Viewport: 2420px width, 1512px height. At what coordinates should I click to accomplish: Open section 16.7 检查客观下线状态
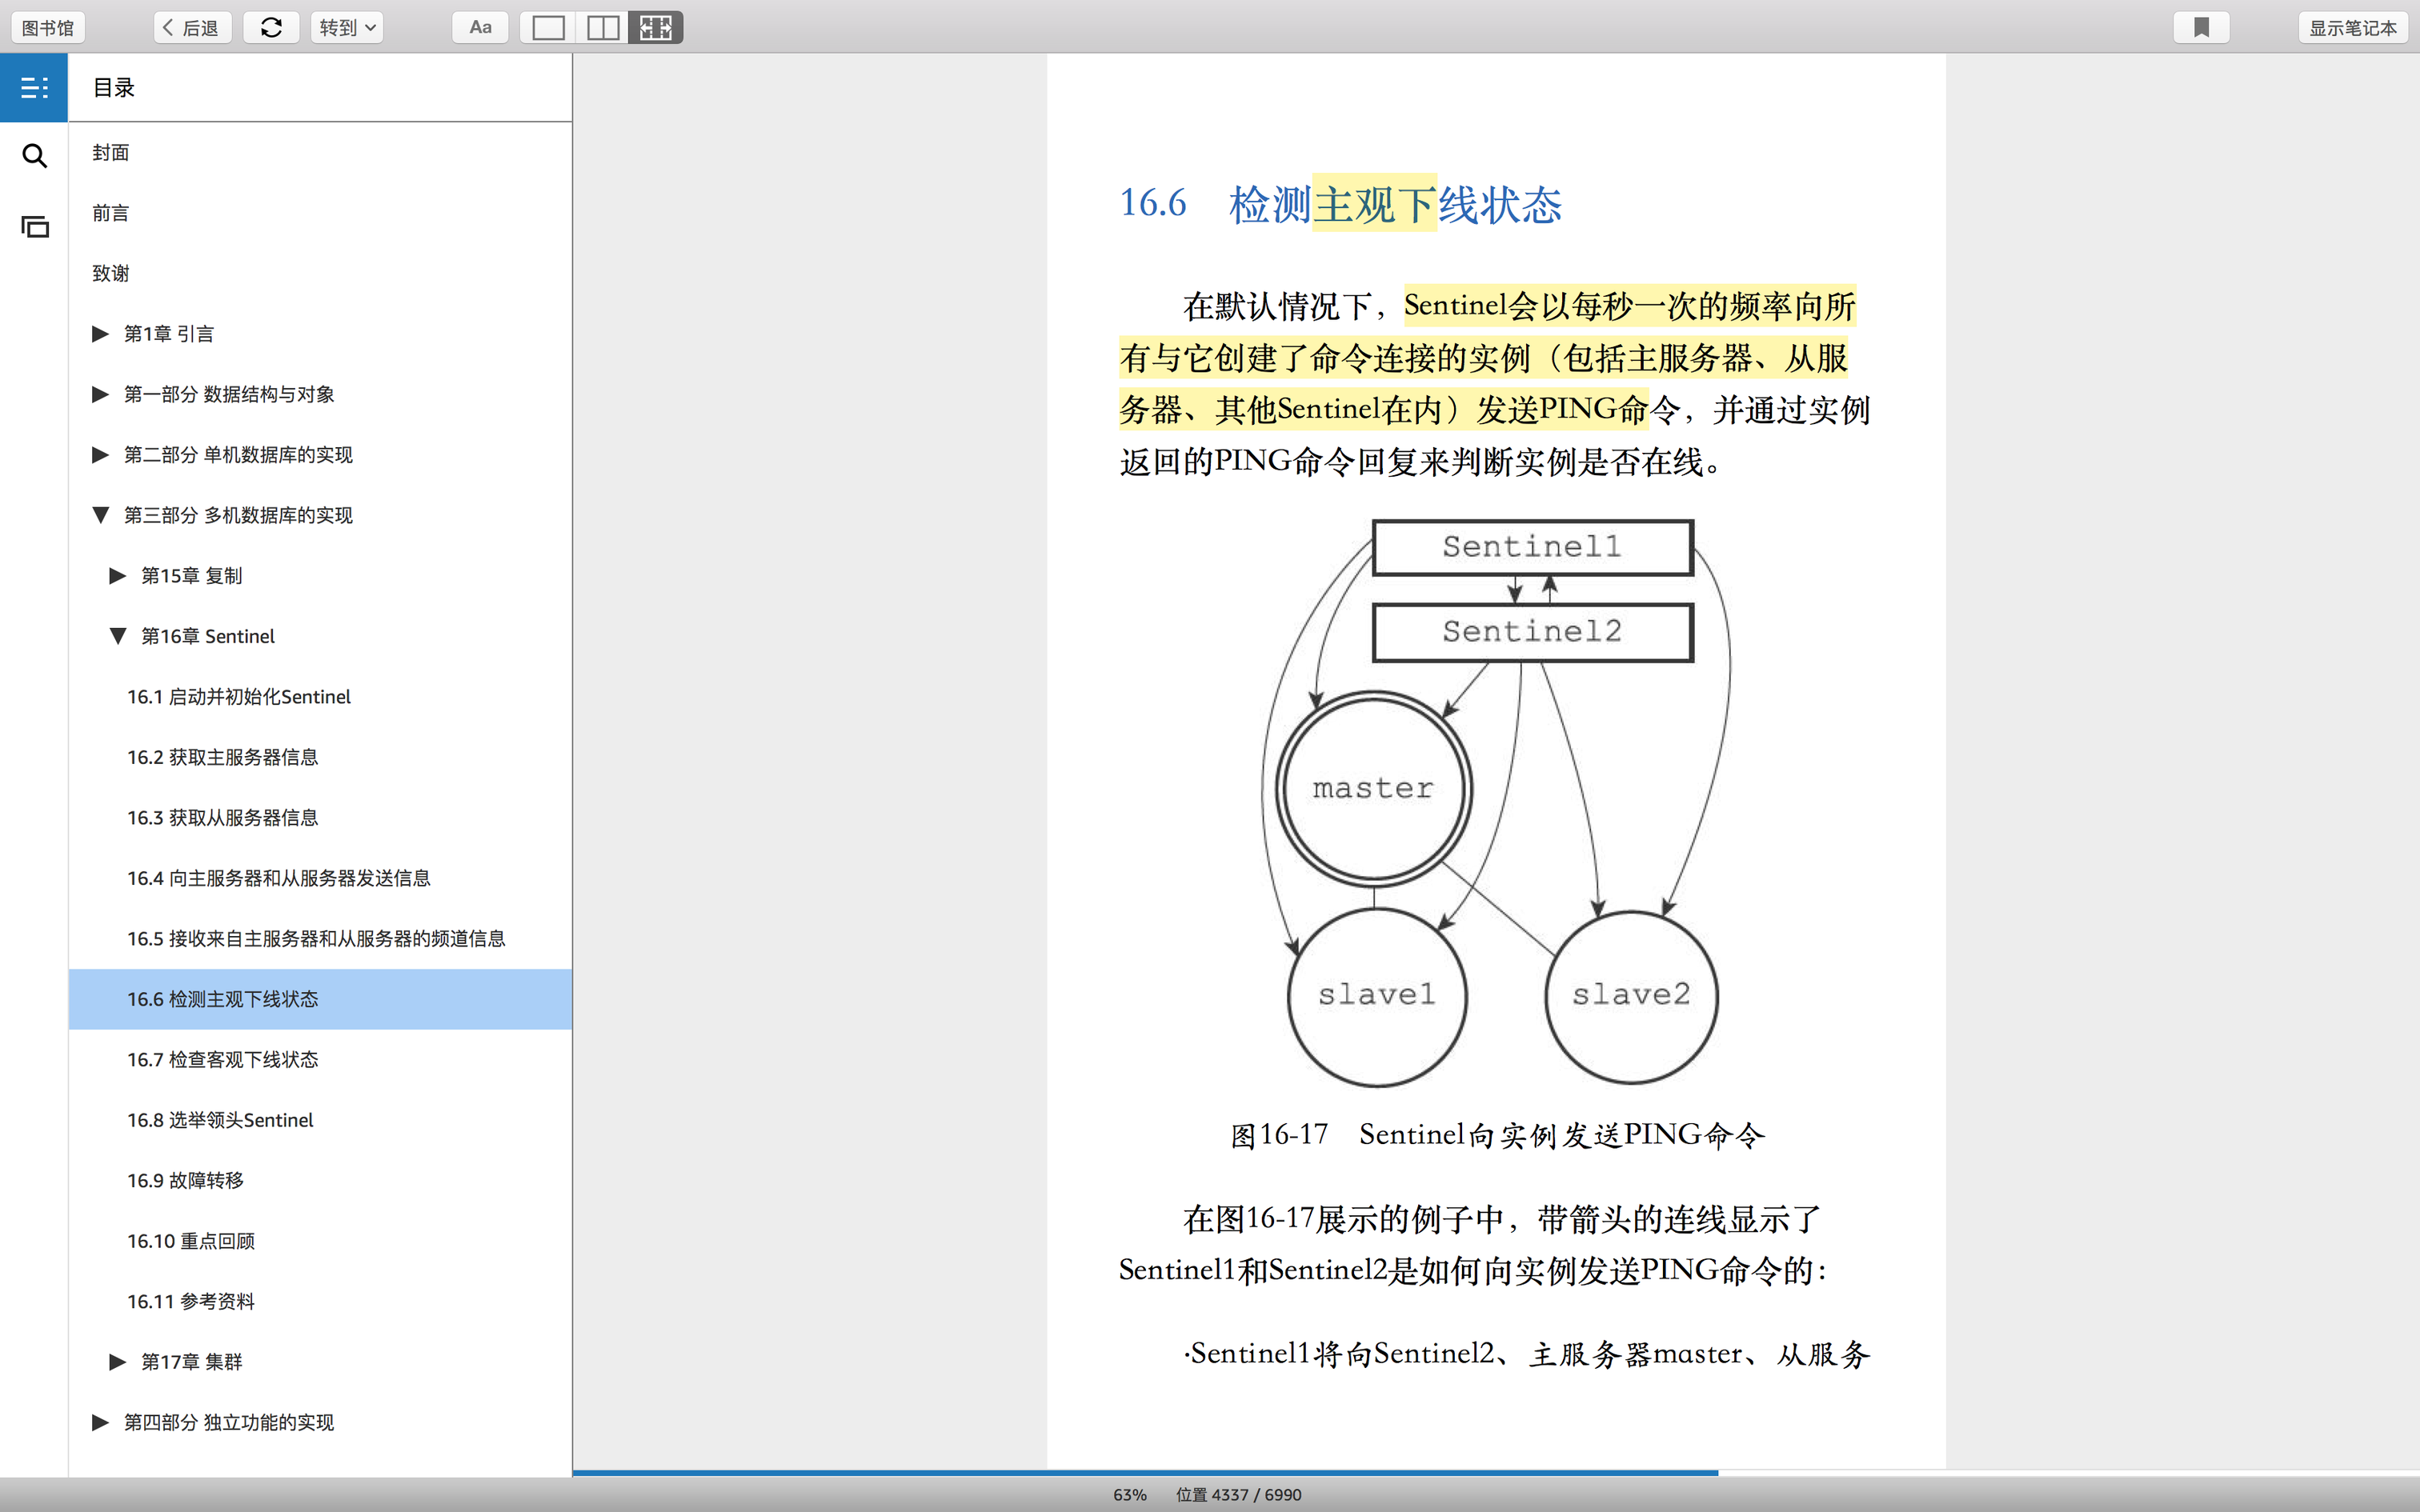(x=222, y=1060)
